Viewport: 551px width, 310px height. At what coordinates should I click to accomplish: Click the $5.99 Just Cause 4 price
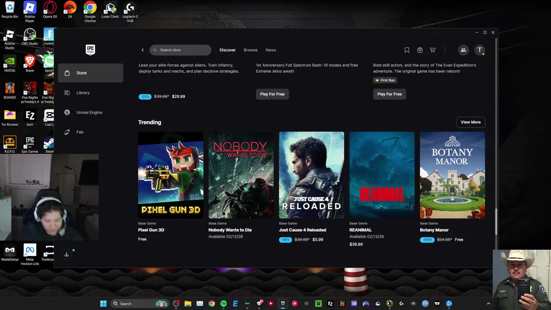[x=318, y=240]
